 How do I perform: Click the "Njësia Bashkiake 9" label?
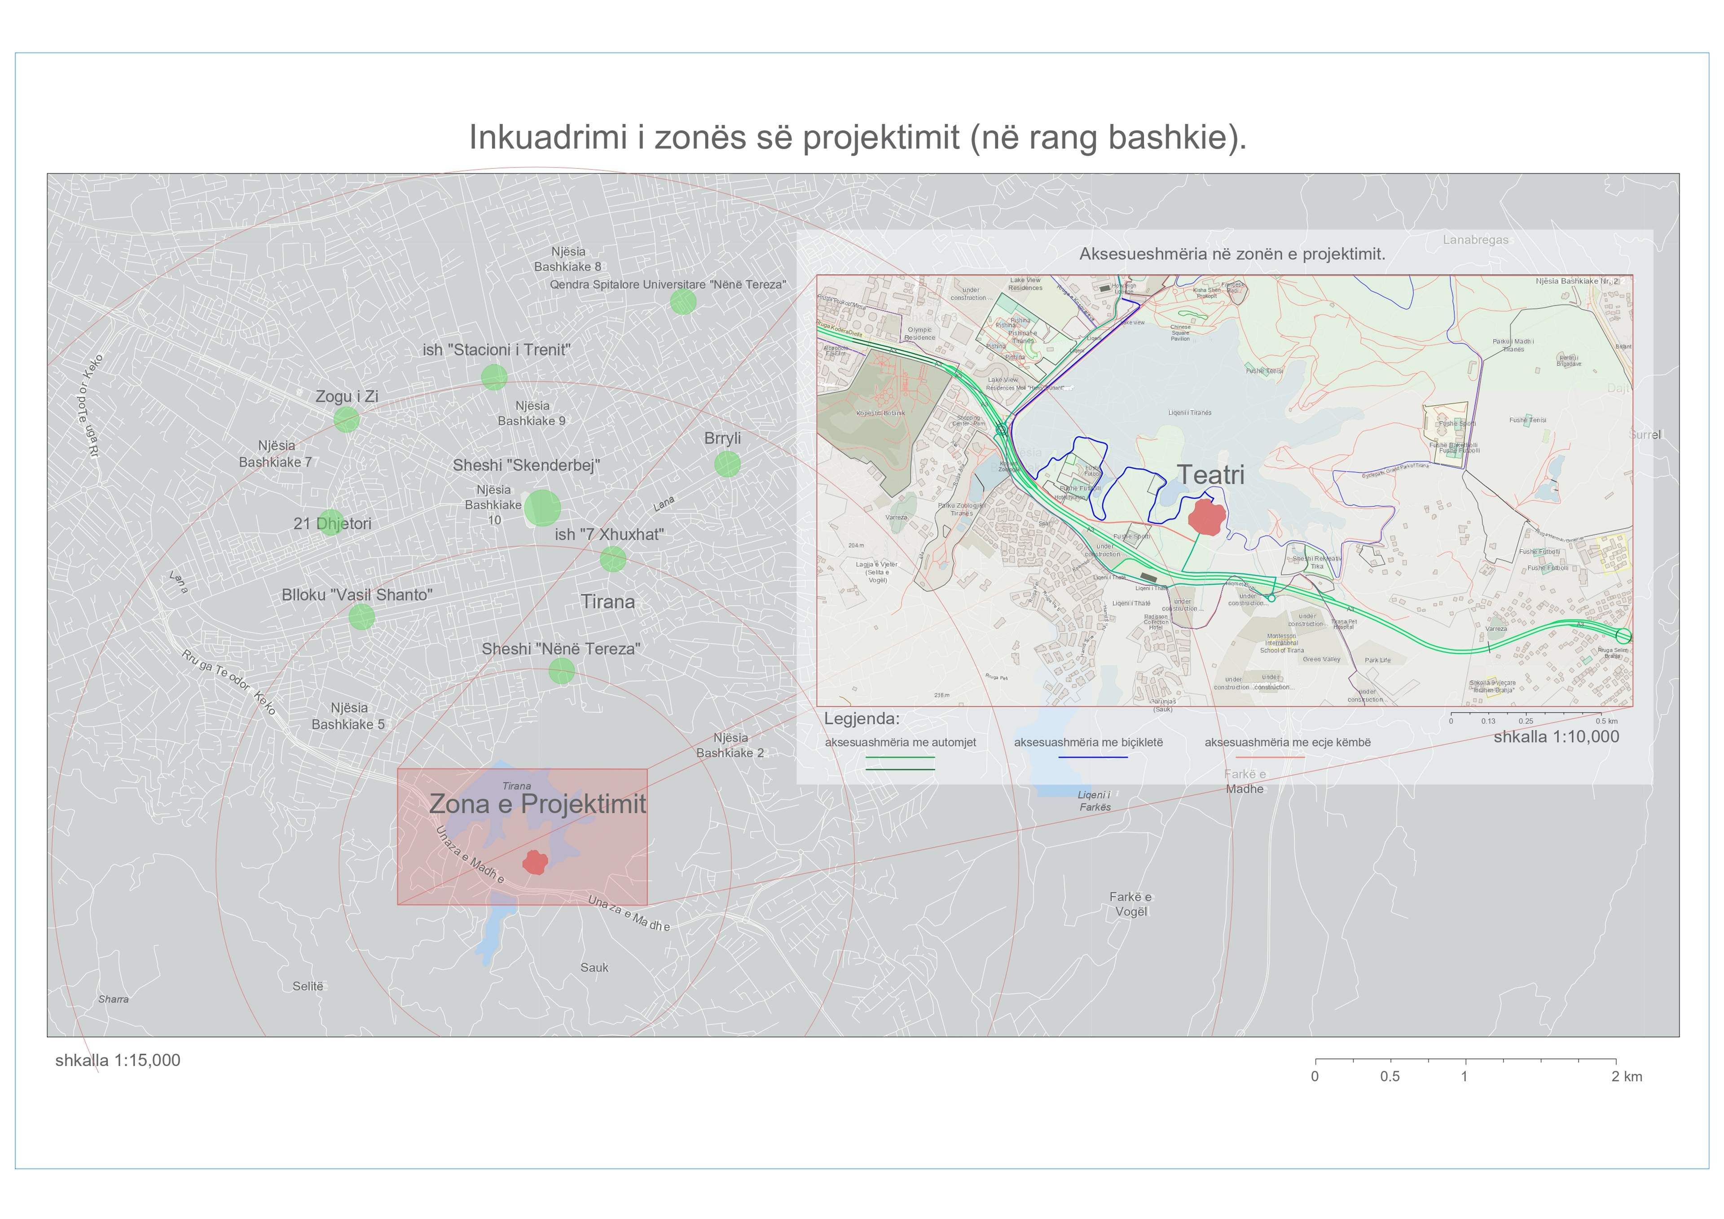click(x=532, y=414)
